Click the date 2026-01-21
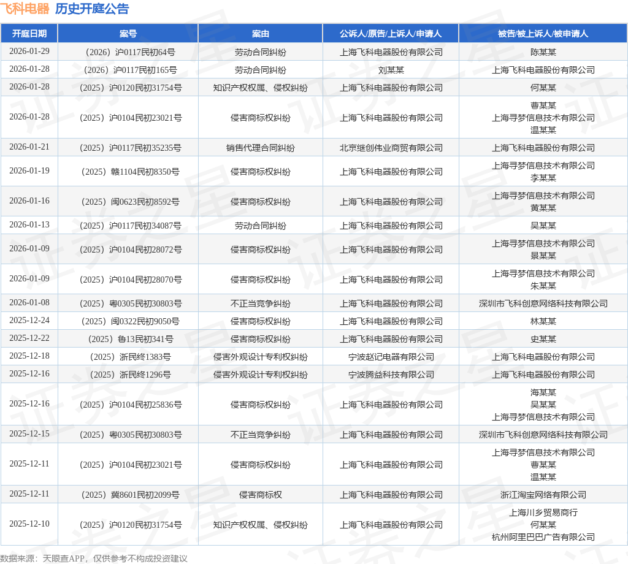Viewport: 628px width, 564px height. [29, 147]
